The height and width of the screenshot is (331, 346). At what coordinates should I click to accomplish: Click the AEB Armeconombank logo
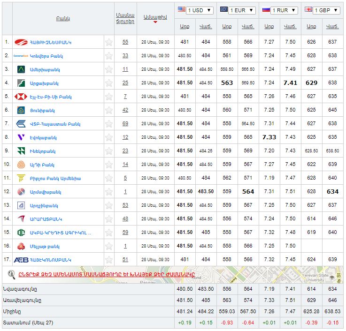coord(21,260)
